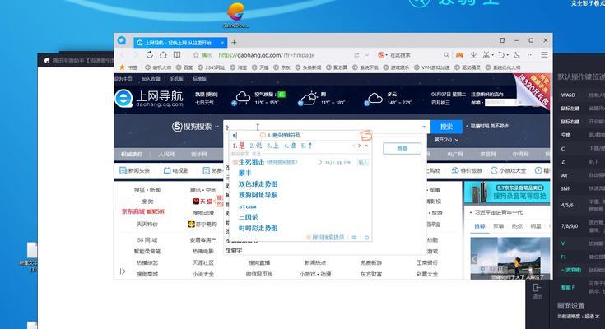Viewport: 605px width, 329px height.
Task: Select suggestion 三国杀
Action: point(248,217)
